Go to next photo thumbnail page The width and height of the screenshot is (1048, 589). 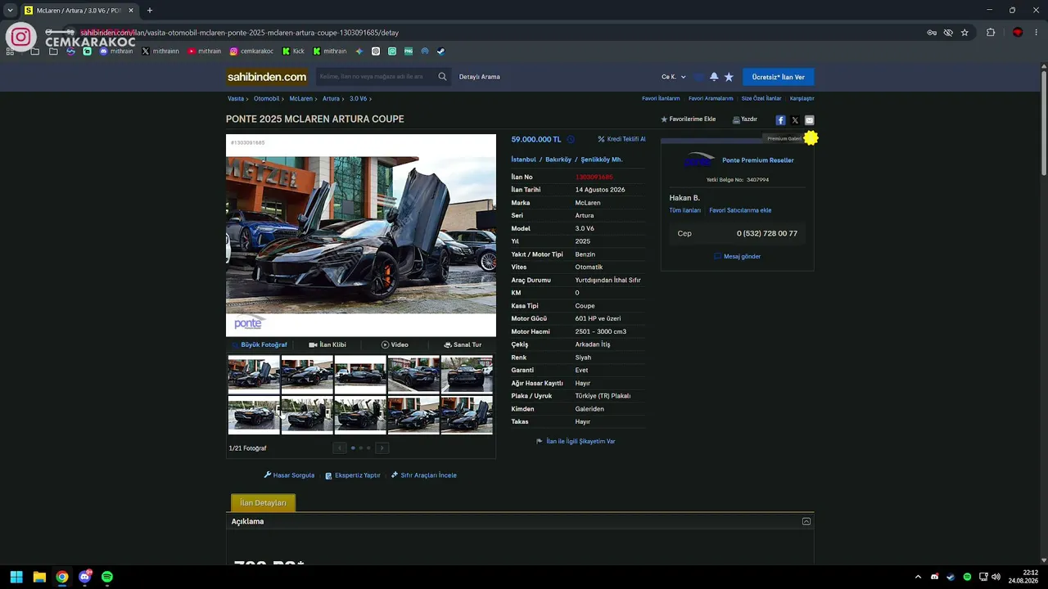[x=382, y=447]
